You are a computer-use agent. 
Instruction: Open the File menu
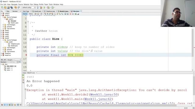click(2, 4)
